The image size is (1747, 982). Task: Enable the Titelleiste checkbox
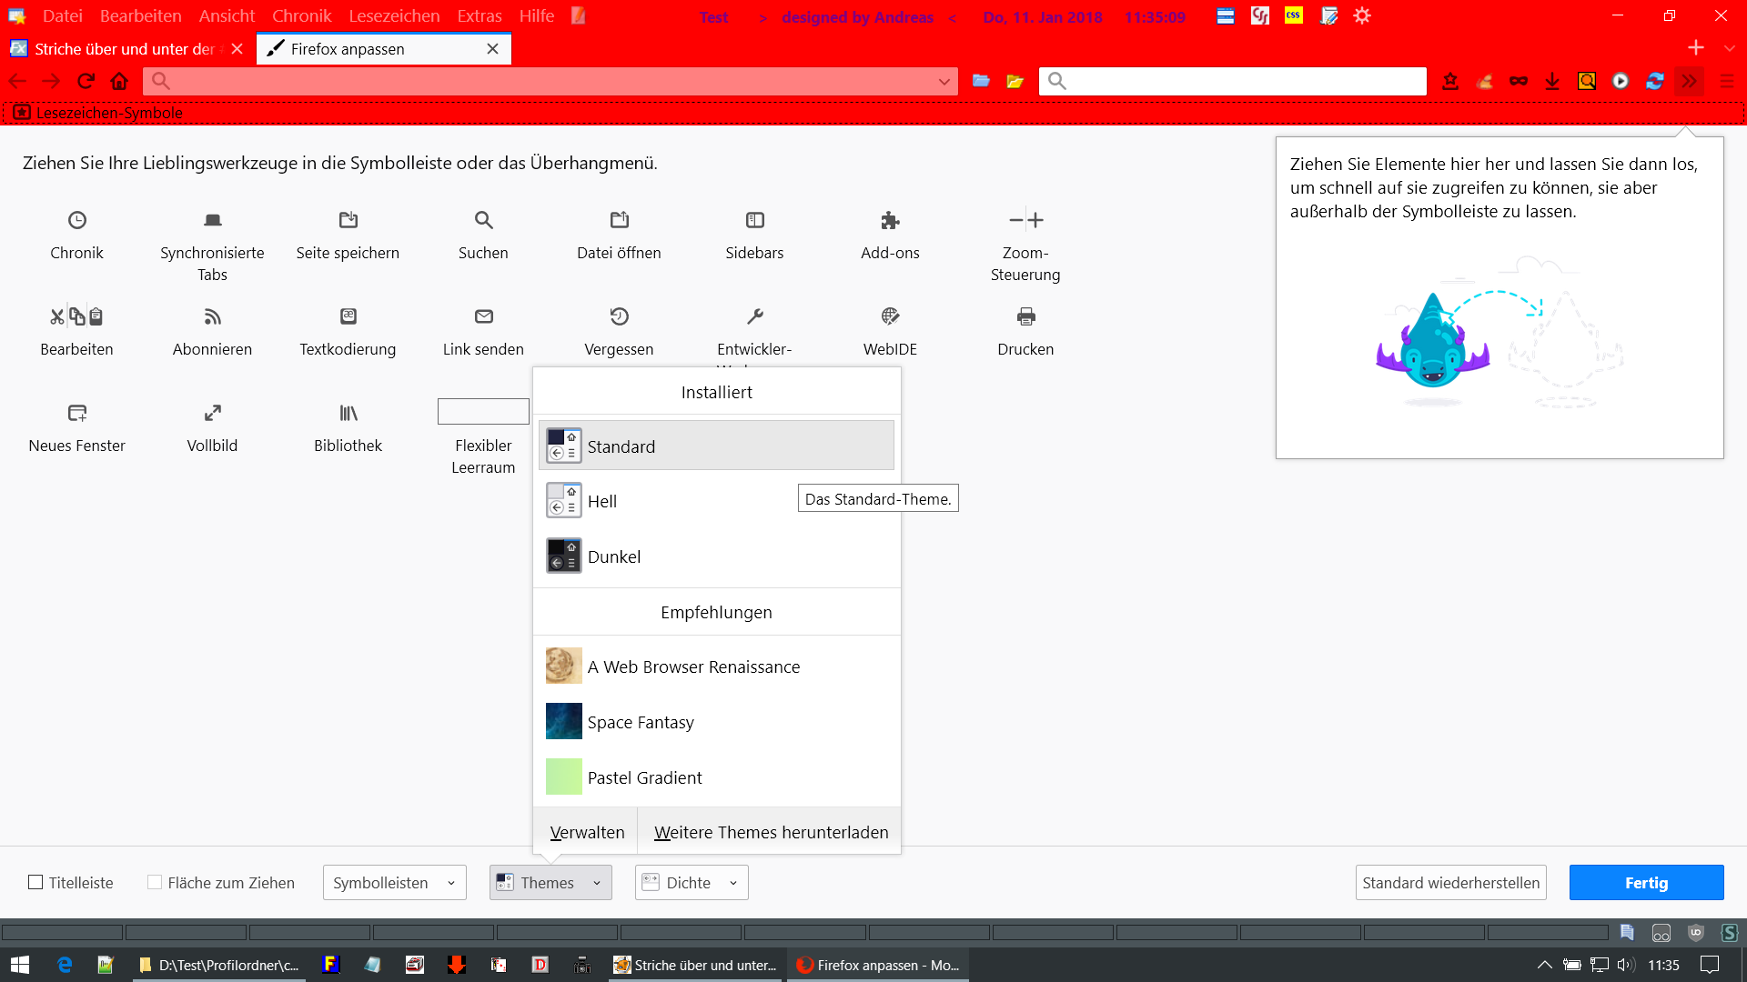pos(36,882)
